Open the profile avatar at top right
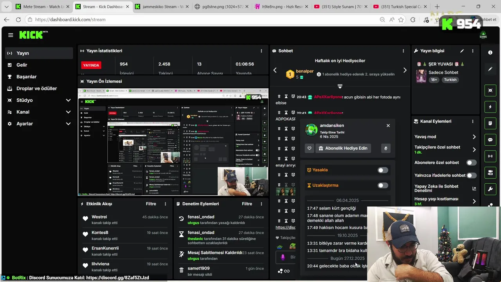501x282 pixels. pyautogui.click(x=483, y=35)
